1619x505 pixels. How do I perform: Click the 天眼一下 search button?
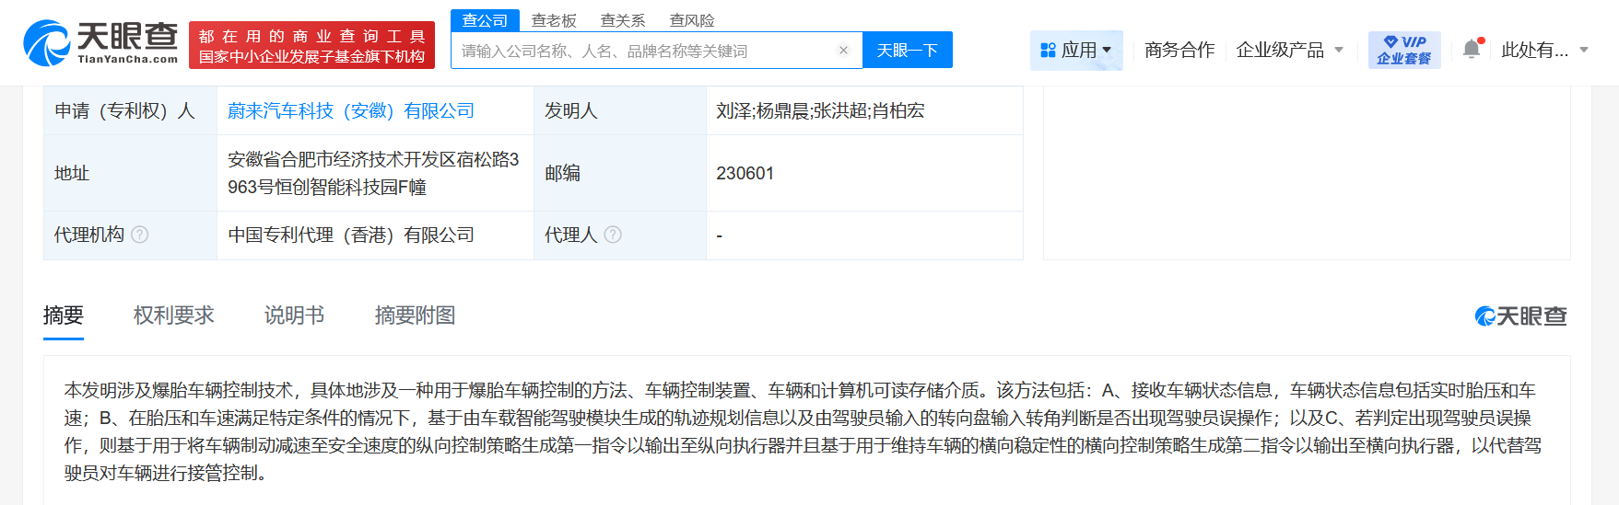tap(908, 50)
